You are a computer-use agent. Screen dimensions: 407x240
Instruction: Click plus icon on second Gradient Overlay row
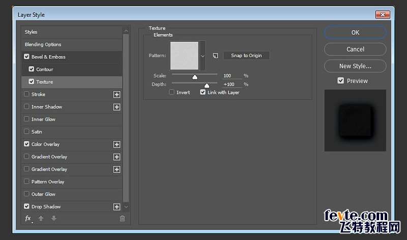pos(117,169)
